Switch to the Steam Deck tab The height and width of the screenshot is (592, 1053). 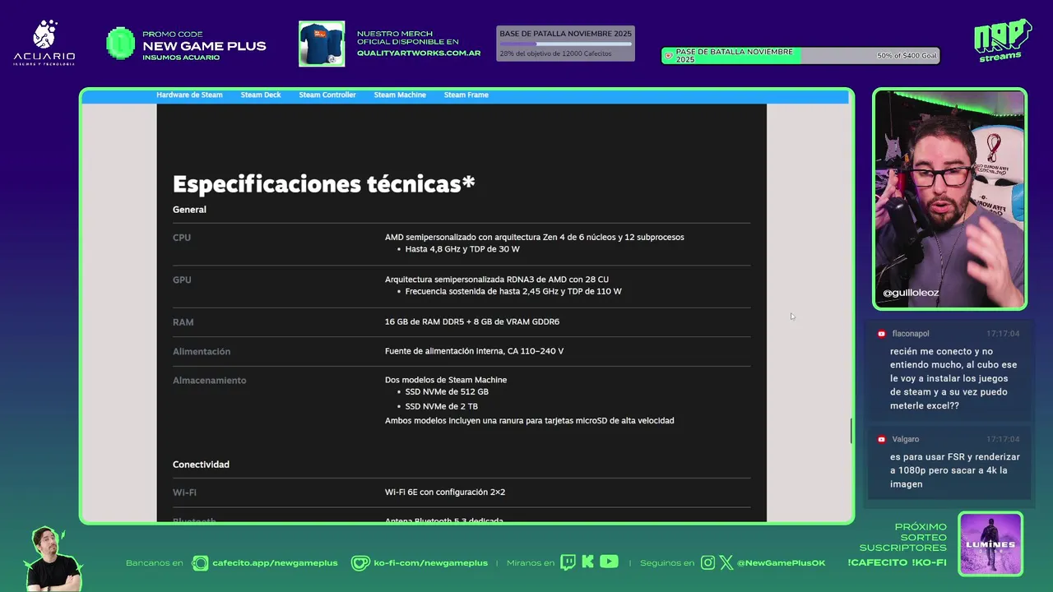[x=261, y=95]
